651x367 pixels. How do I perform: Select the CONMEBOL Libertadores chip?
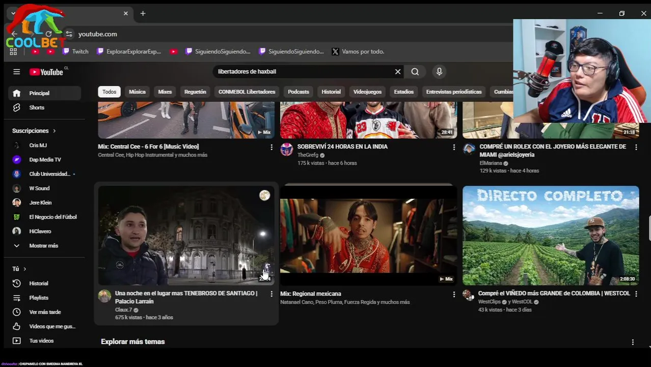pyautogui.click(x=247, y=92)
